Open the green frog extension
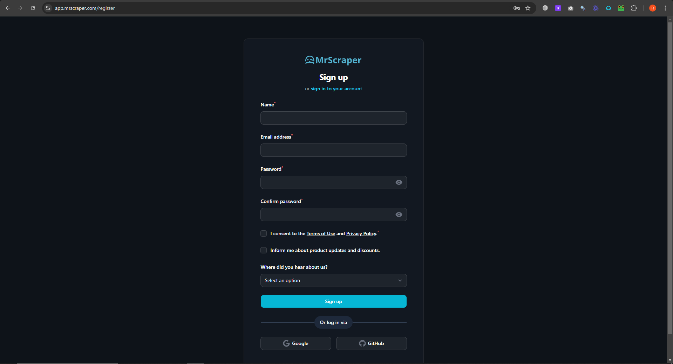This screenshot has width=673, height=364. (621, 8)
